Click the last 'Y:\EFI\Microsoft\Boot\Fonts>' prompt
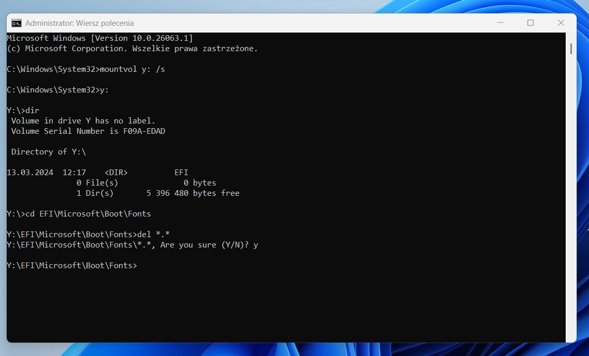The image size is (589, 356). (72, 266)
